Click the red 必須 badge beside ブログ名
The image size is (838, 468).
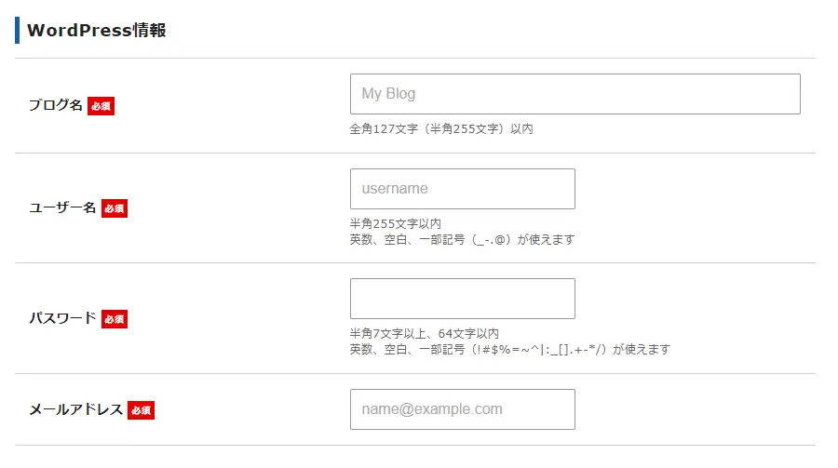click(x=101, y=106)
